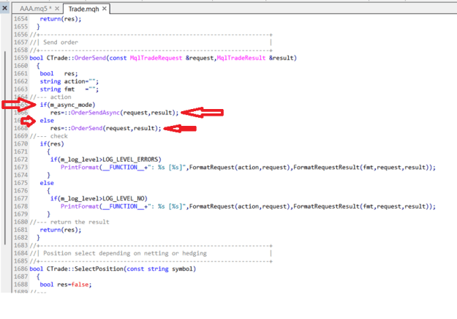Close the Trade.mqh tab
Screen dimensions: 457x319
[105, 9]
